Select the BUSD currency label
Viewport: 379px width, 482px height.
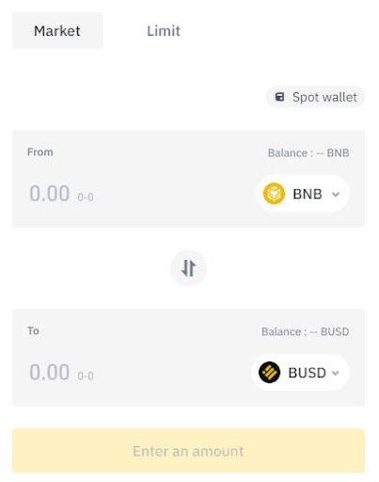pos(307,373)
